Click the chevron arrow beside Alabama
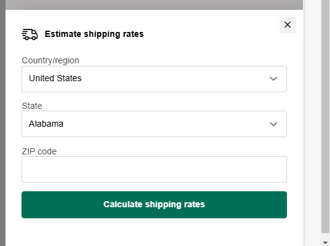The width and height of the screenshot is (330, 246). (x=273, y=124)
